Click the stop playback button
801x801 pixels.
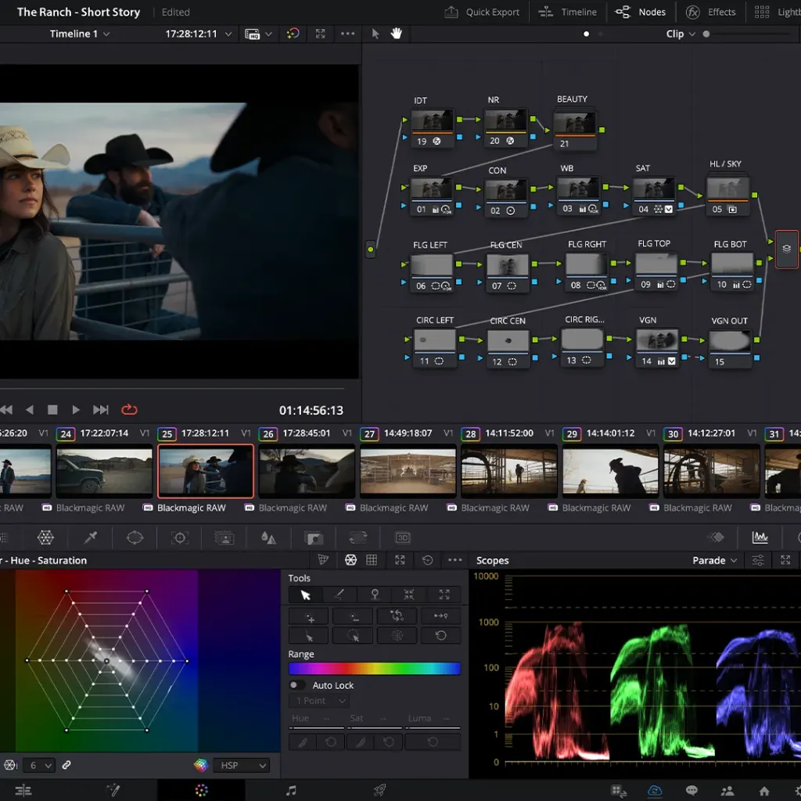[x=52, y=410]
